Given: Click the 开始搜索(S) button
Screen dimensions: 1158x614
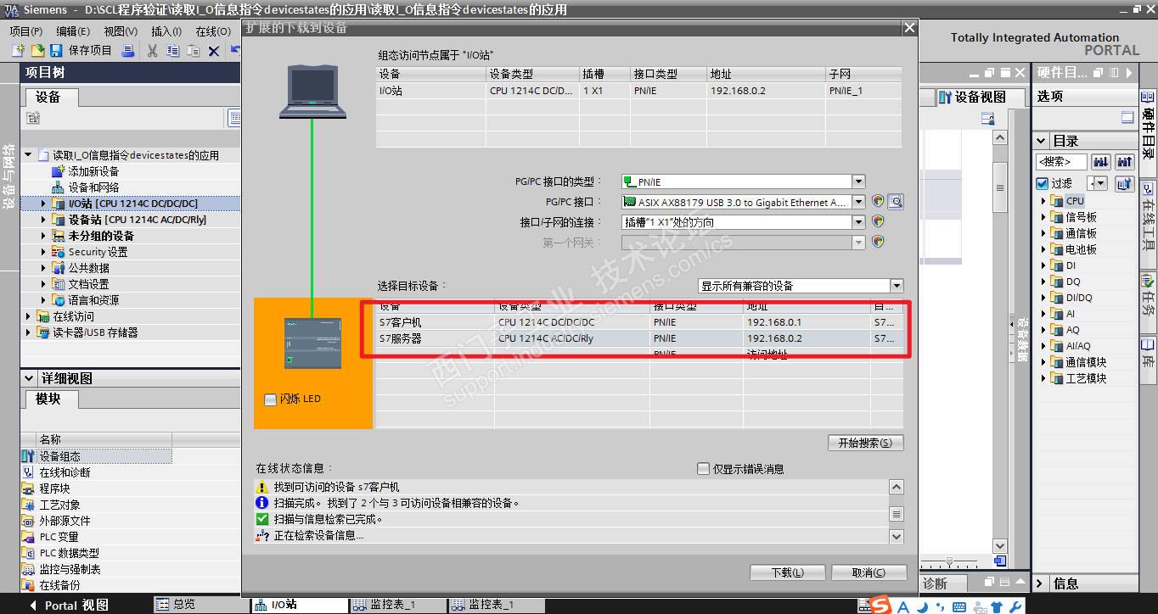Looking at the screenshot, I should coord(865,443).
